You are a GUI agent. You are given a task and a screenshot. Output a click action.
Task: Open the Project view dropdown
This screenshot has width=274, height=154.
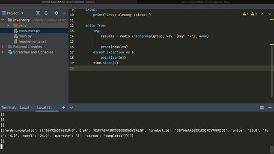22,13
